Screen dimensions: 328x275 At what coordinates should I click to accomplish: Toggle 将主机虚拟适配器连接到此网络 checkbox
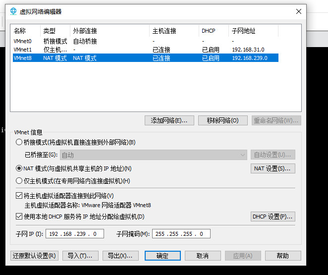[19, 196]
